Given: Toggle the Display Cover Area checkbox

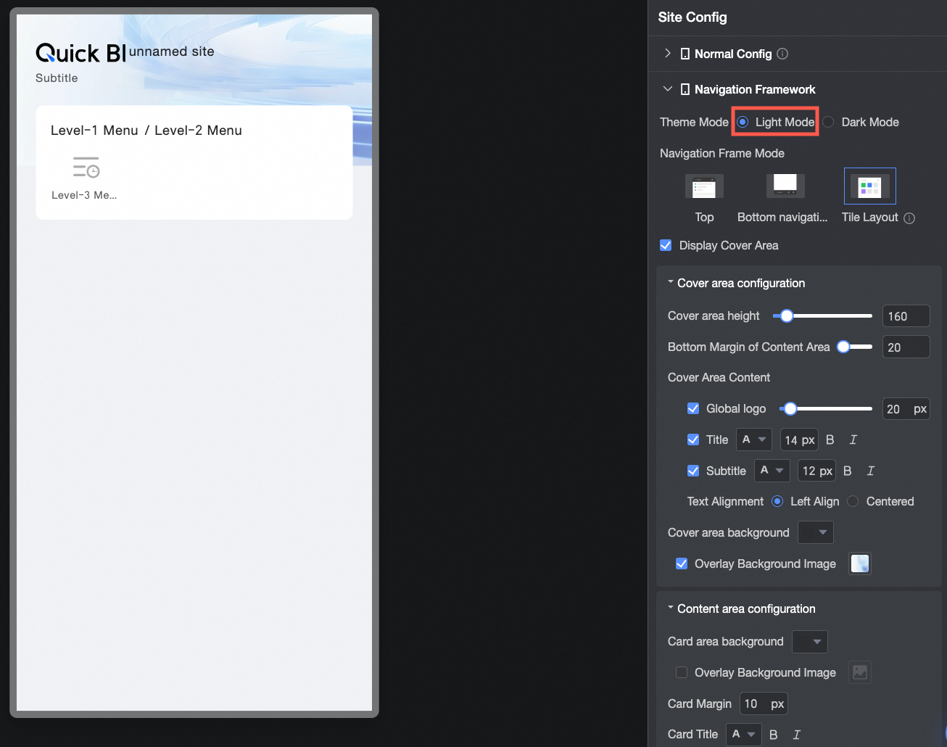Looking at the screenshot, I should (x=666, y=245).
